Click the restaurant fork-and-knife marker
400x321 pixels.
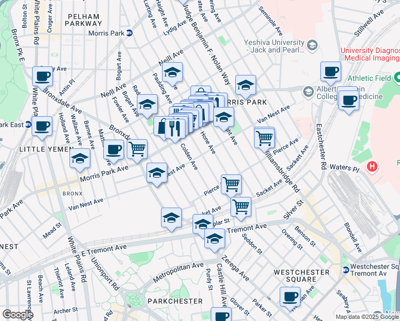[x=175, y=129]
